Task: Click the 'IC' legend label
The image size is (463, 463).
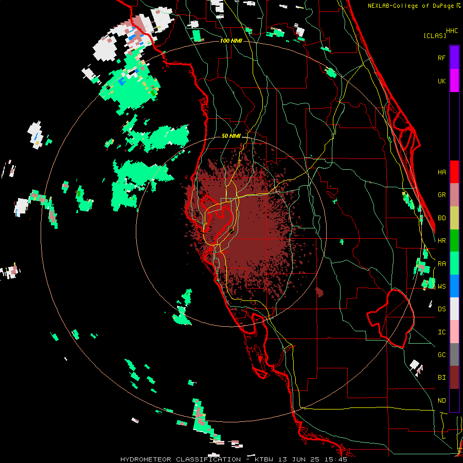Action: (441, 332)
